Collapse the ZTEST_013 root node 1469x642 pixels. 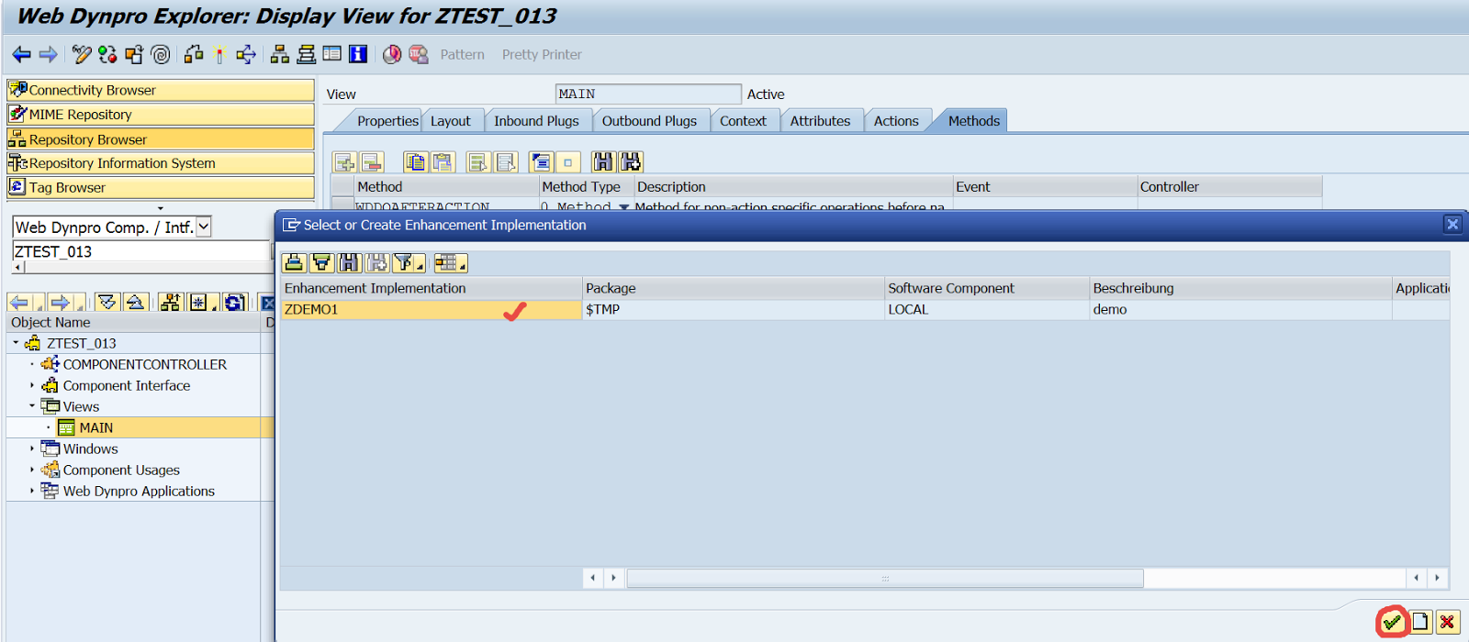coord(16,343)
